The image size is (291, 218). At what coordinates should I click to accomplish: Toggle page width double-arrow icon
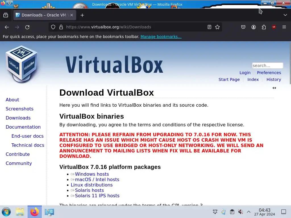274,88
